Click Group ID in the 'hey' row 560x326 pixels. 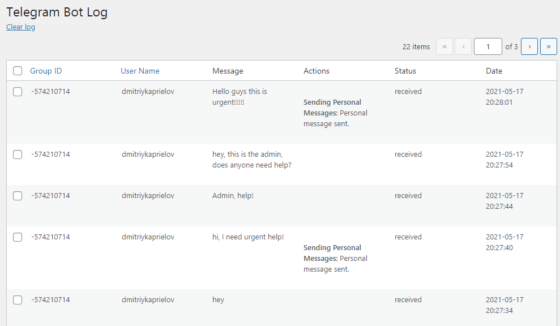[x=50, y=300]
